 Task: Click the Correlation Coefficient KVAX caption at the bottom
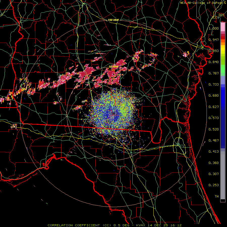pyautogui.click(x=115, y=225)
